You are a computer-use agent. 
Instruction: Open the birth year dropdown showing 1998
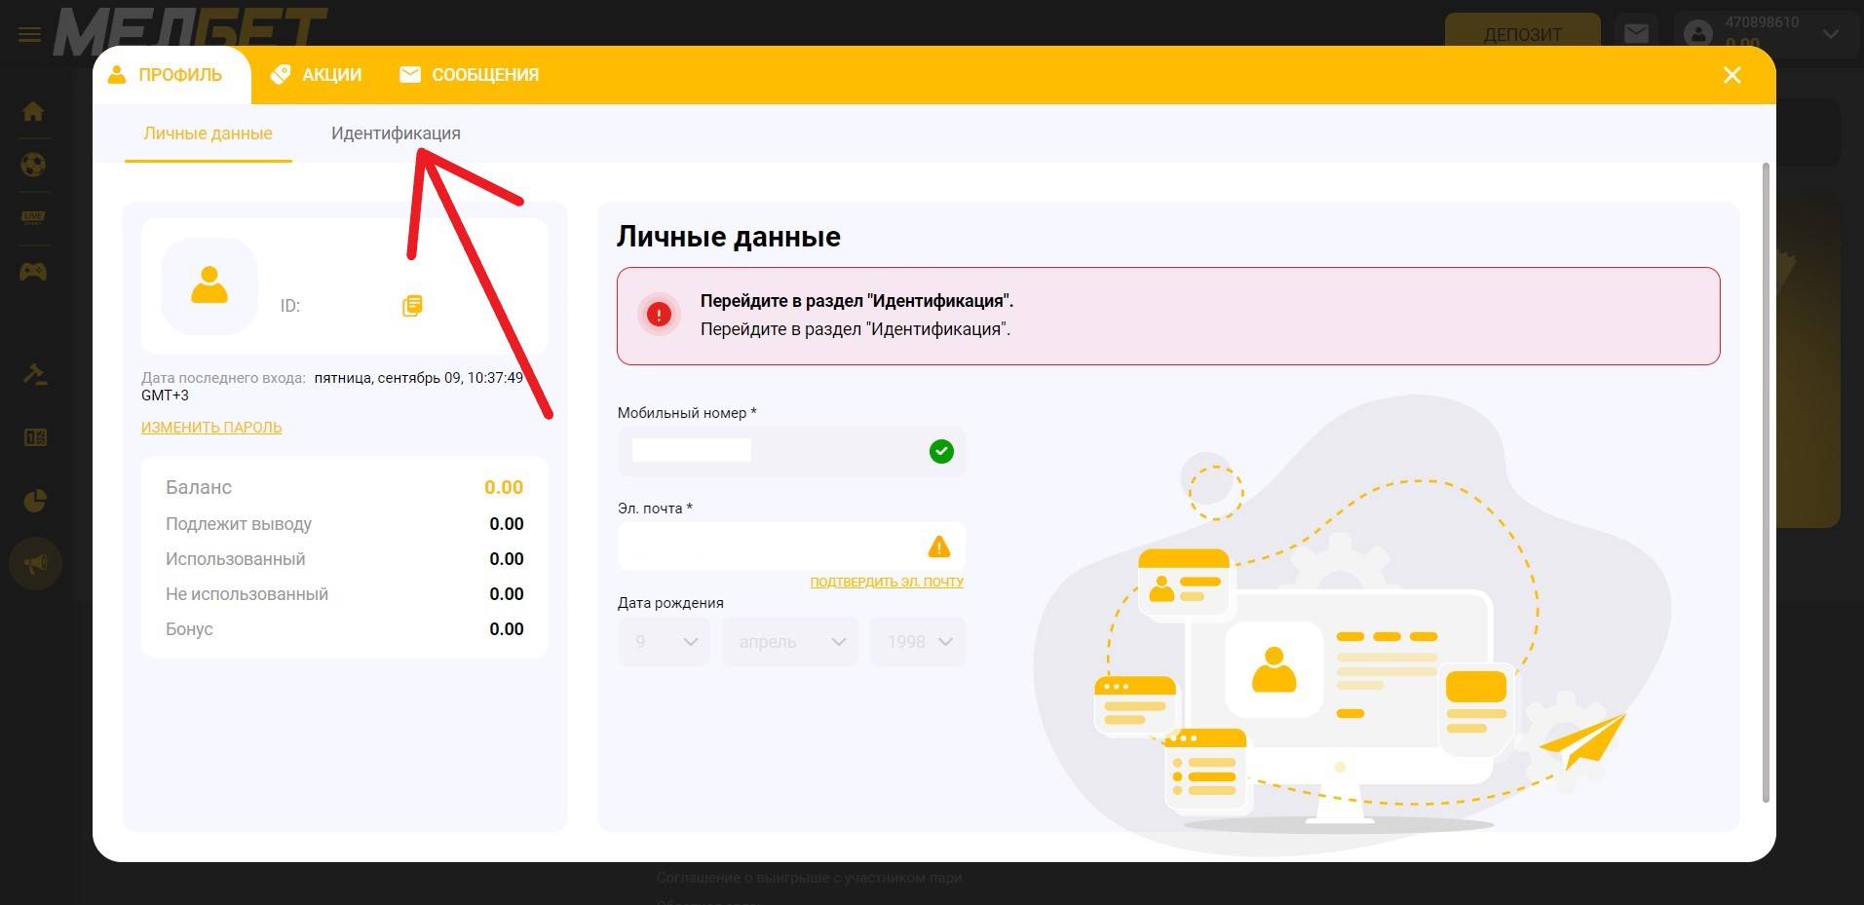pos(918,642)
